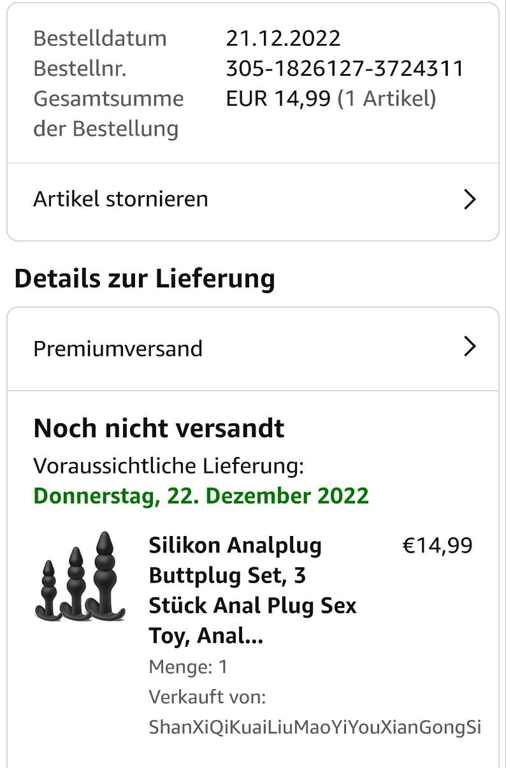The width and height of the screenshot is (506, 768).
Task: Click the chevron beside Artikel stornieren
Action: point(470,199)
